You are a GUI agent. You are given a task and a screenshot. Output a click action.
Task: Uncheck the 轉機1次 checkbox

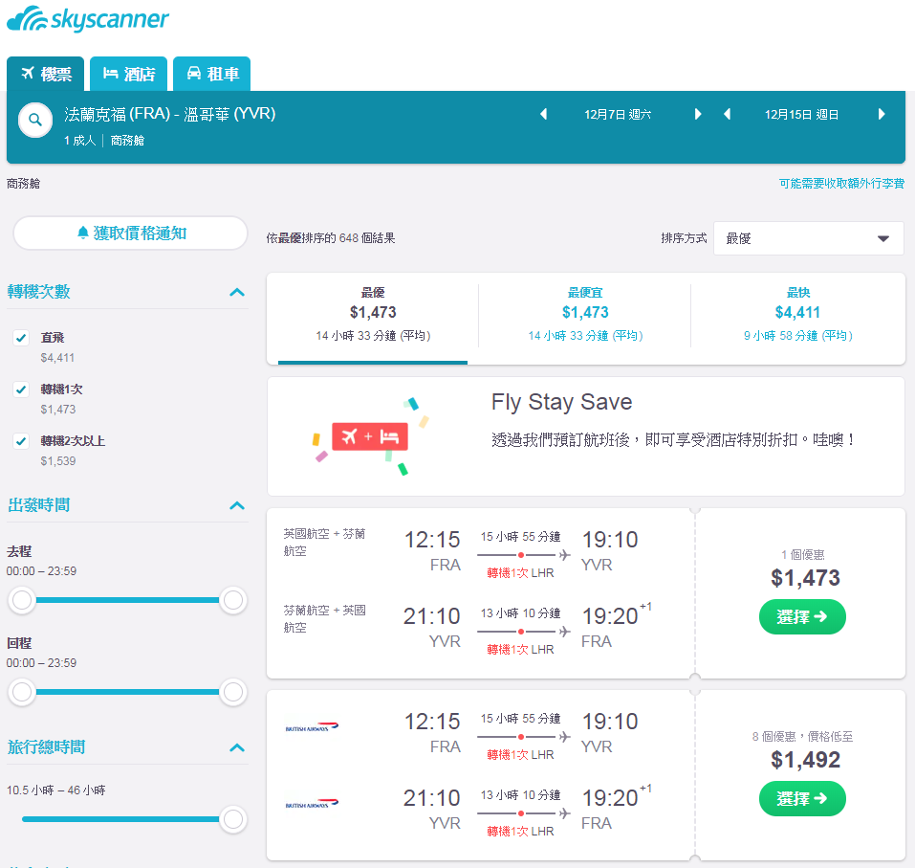(21, 389)
